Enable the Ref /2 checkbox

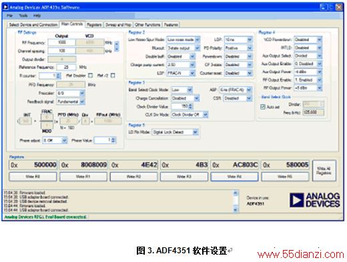coord(113,76)
